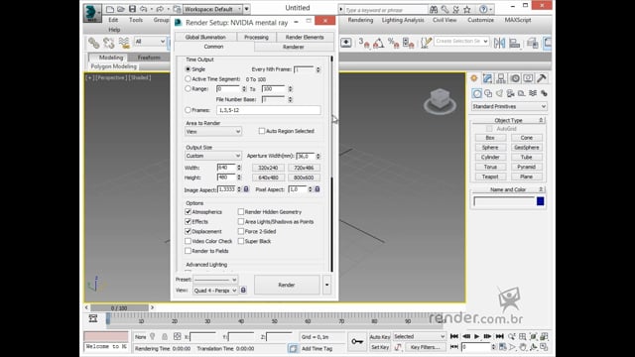Viewport: 635px width, 357px height.
Task: Open the View Quad 4 - Persp dropdown
Action: [215, 291]
